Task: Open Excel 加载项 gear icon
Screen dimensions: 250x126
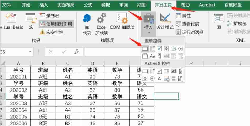Action: click(101, 24)
